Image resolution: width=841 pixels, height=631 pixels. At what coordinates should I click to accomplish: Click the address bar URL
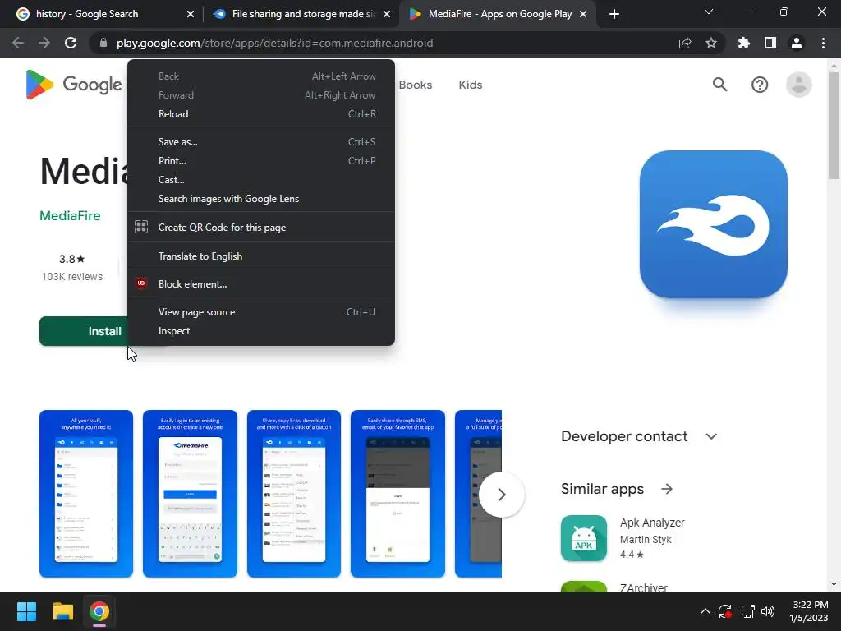point(274,43)
